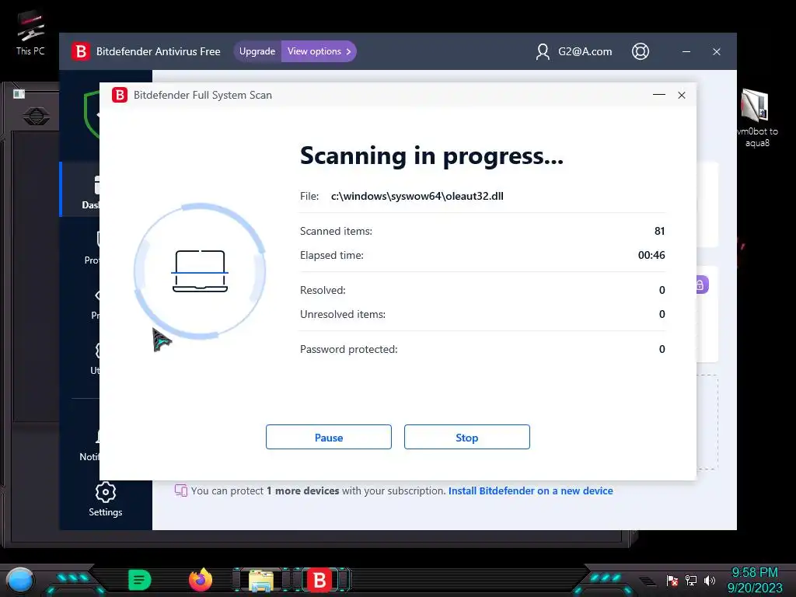Image resolution: width=796 pixels, height=597 pixels.
Task: Open the G2@A.com account menu
Action: (x=574, y=51)
